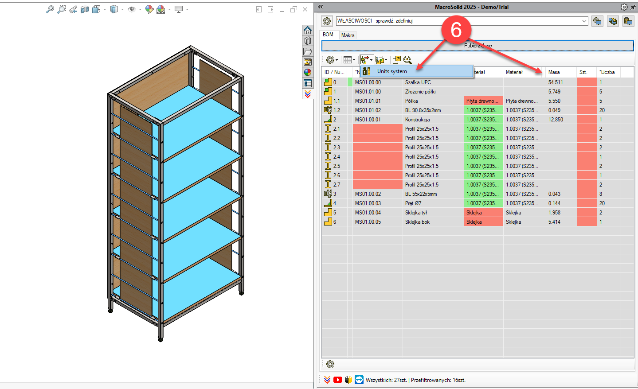Open the View Palette icon in task pane
The width and height of the screenshot is (638, 389).
point(308,62)
